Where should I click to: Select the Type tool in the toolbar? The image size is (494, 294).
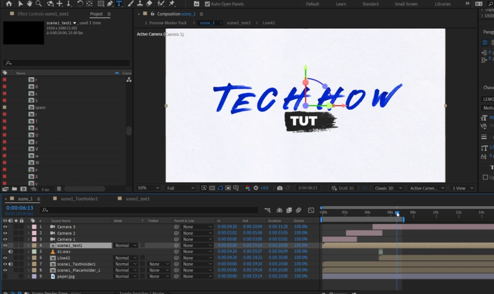coord(119,4)
